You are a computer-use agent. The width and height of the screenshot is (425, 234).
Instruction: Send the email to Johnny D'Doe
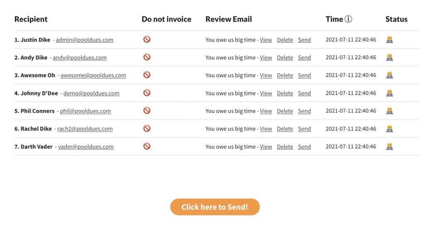coord(304,93)
